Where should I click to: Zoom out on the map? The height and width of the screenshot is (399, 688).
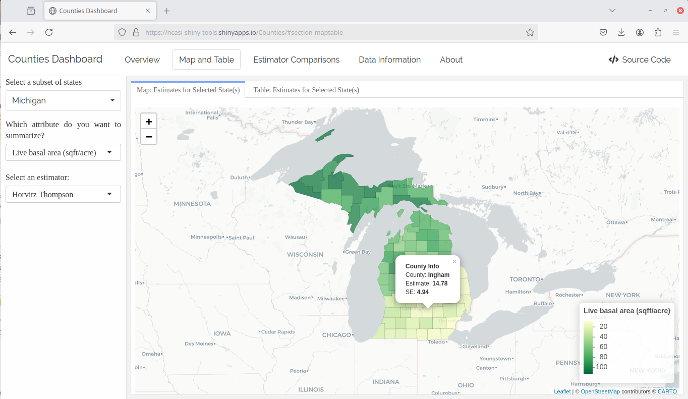tap(149, 137)
